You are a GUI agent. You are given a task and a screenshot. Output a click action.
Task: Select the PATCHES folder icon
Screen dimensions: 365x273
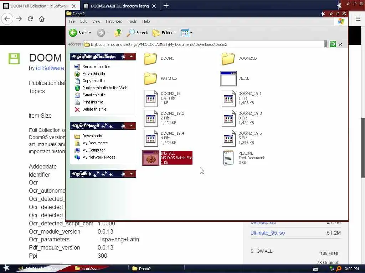(x=150, y=79)
